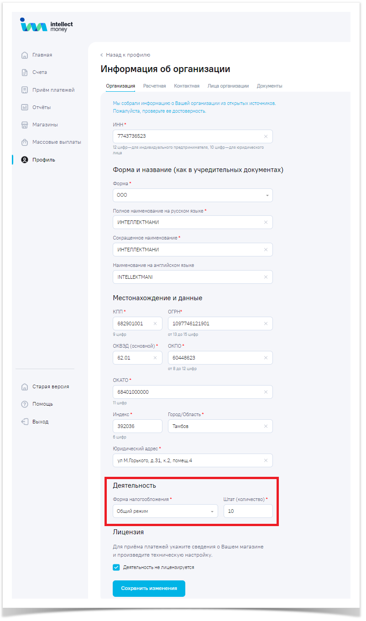Toggle Деятельность не лицензируется checkbox
366x621 pixels.
click(116, 568)
